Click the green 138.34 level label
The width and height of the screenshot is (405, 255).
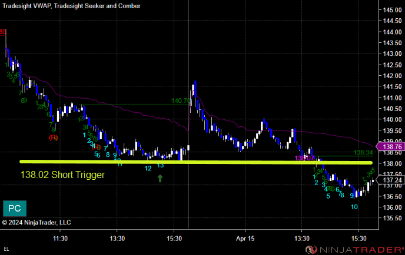point(363,152)
